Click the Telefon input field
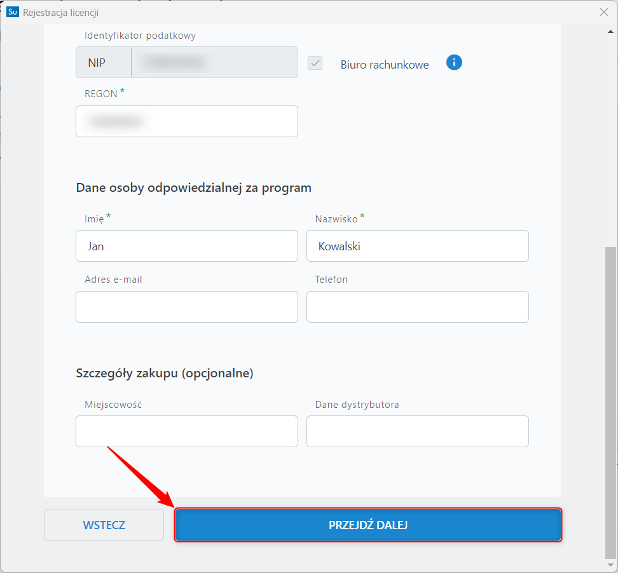The width and height of the screenshot is (618, 573). 417,307
